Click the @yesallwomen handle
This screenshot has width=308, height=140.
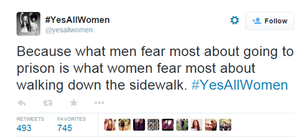[x=69, y=30]
